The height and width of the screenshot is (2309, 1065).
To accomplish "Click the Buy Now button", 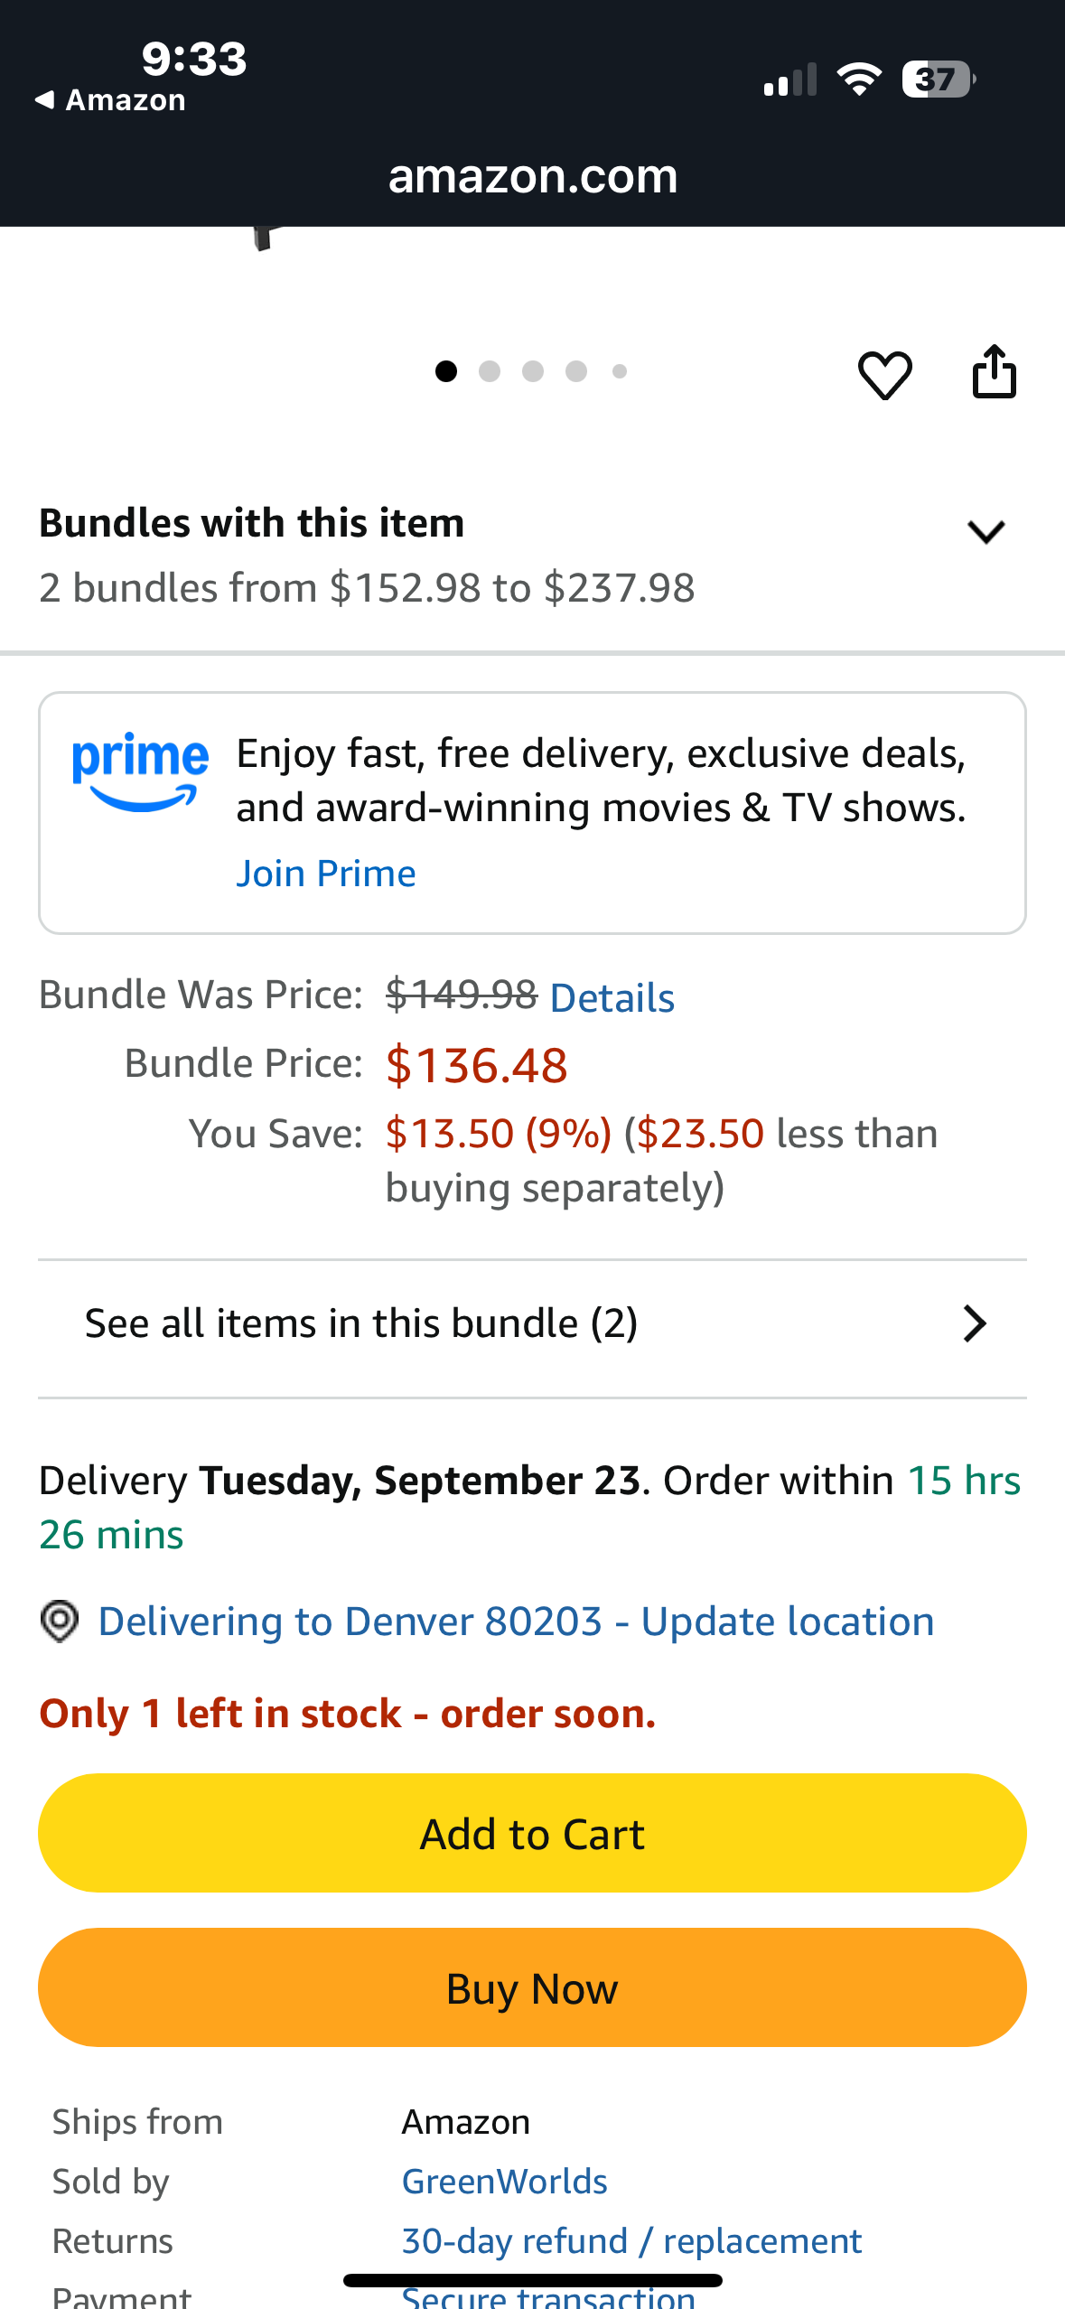I will click(x=532, y=1987).
